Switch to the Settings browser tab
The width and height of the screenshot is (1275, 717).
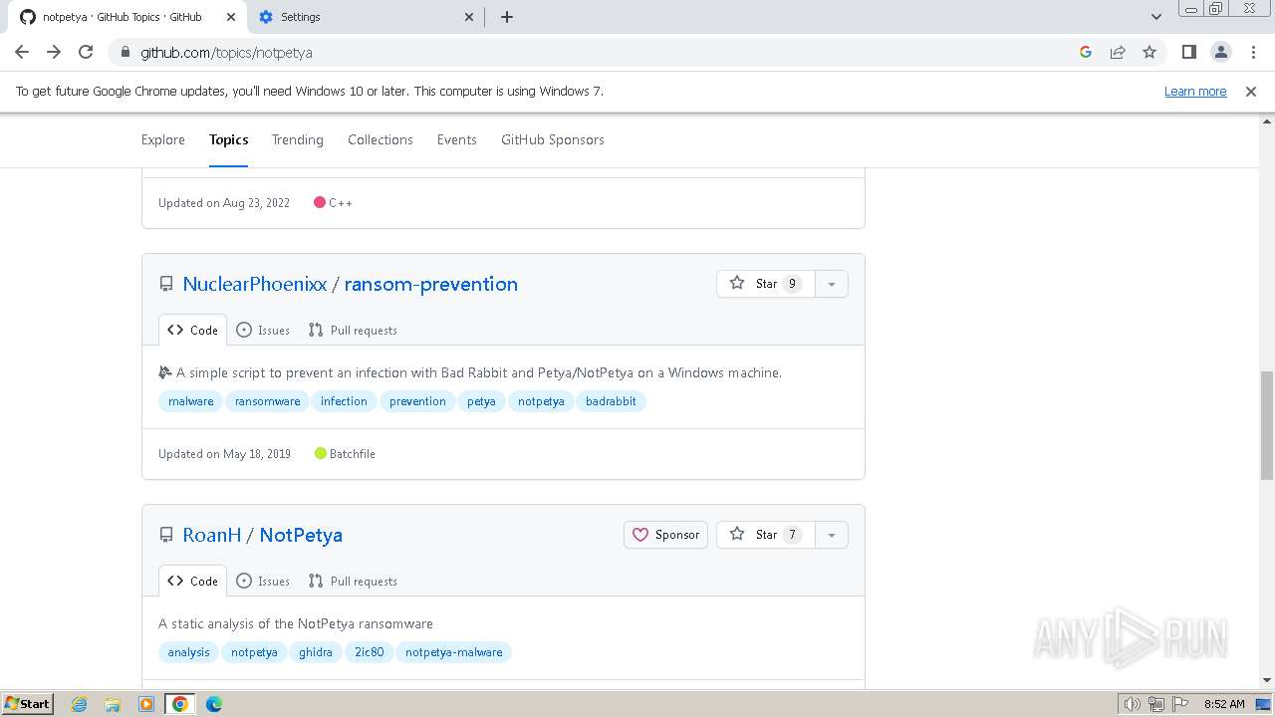pos(364,17)
